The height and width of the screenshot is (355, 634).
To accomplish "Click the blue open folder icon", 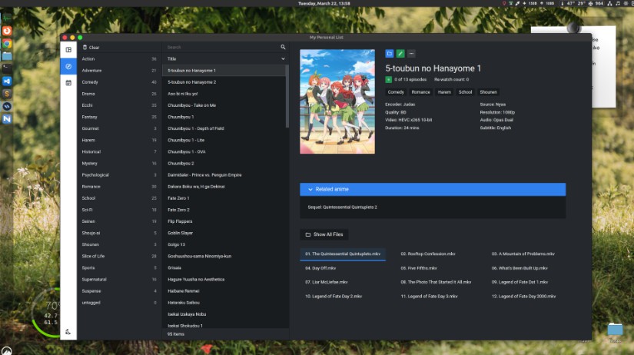I will (x=390, y=54).
